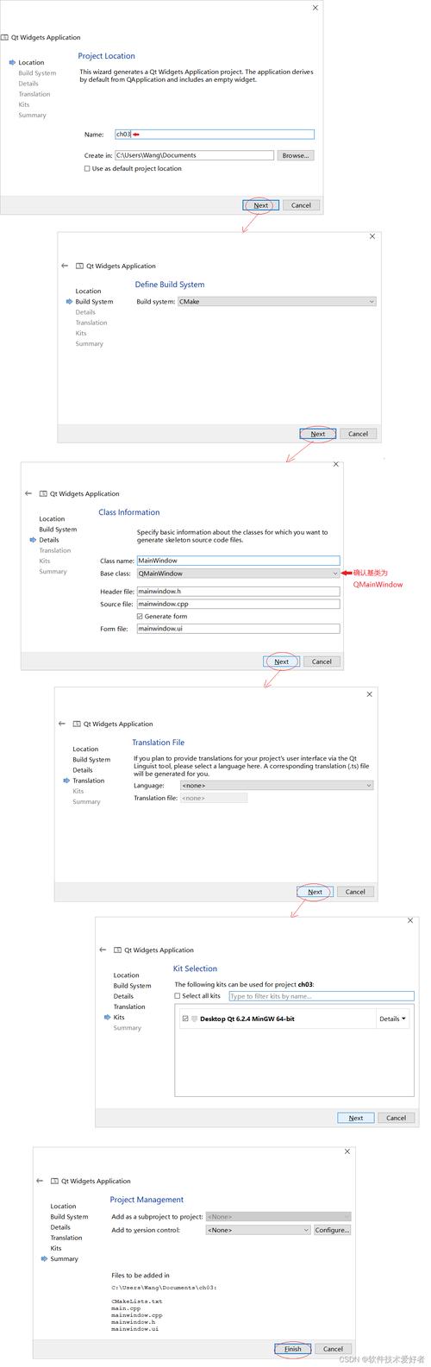Click the project Name field containing ch03
Screen dimensions: 431x1367
(x=215, y=135)
